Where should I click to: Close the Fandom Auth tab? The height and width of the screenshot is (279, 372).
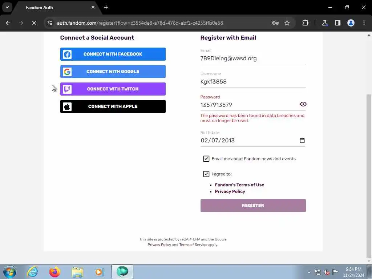coord(93,7)
